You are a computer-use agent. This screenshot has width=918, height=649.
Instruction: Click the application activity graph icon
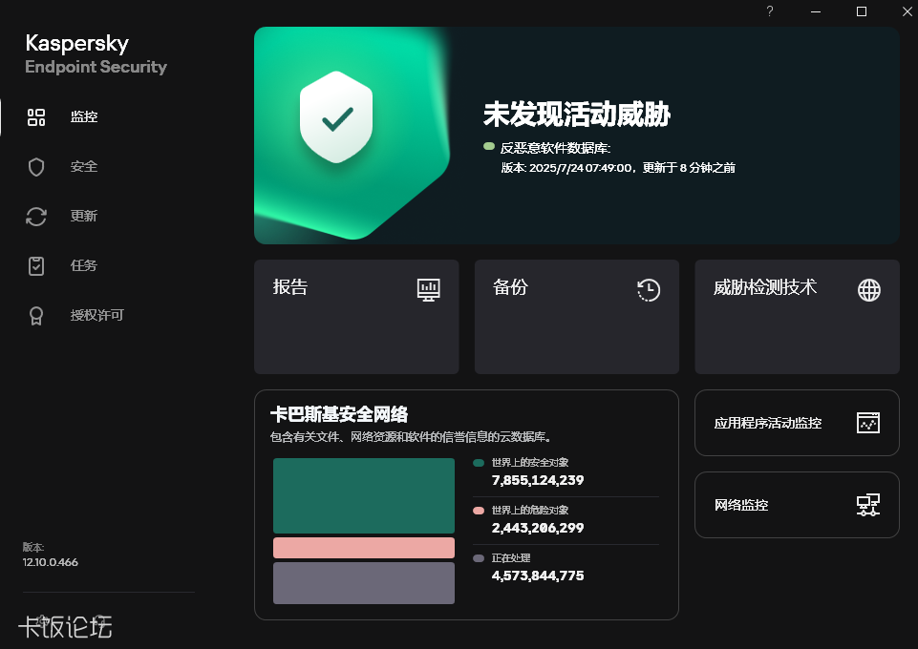868,423
